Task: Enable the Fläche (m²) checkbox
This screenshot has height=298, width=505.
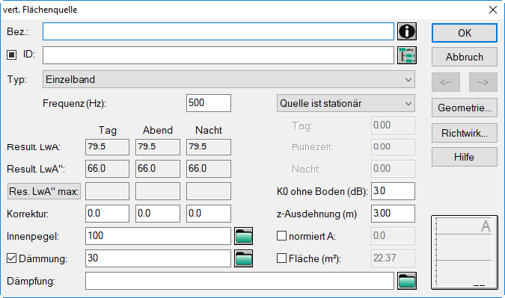Action: 281,258
